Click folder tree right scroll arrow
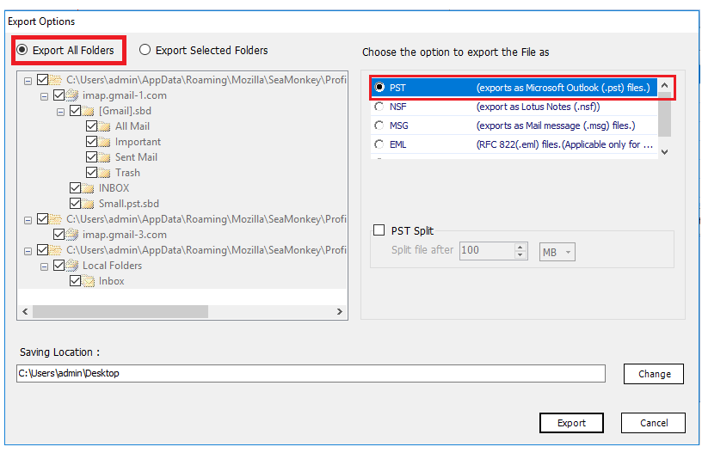 pos(340,312)
